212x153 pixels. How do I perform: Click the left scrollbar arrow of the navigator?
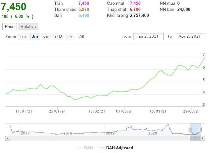pos(7,138)
